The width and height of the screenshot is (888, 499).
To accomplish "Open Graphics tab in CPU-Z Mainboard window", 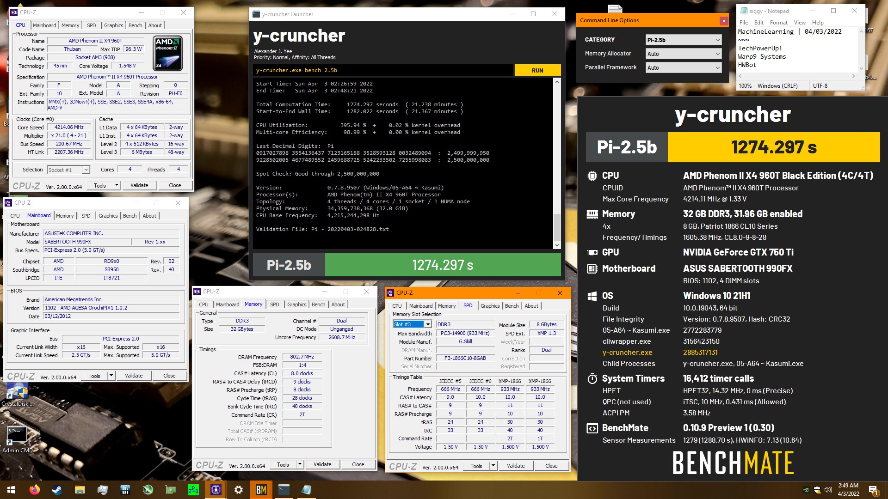I will [108, 216].
